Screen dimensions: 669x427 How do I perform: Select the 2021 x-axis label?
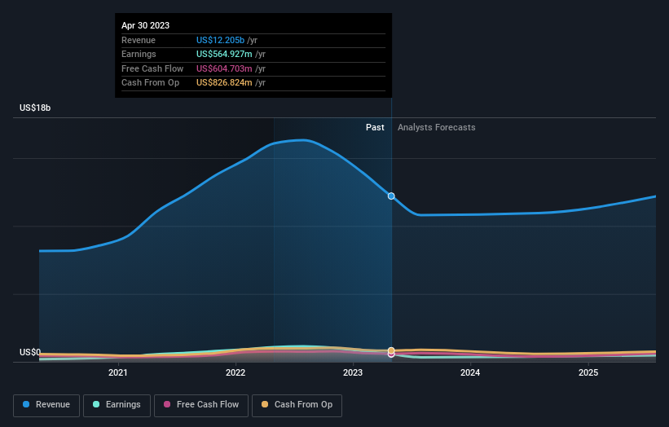pyautogui.click(x=118, y=372)
